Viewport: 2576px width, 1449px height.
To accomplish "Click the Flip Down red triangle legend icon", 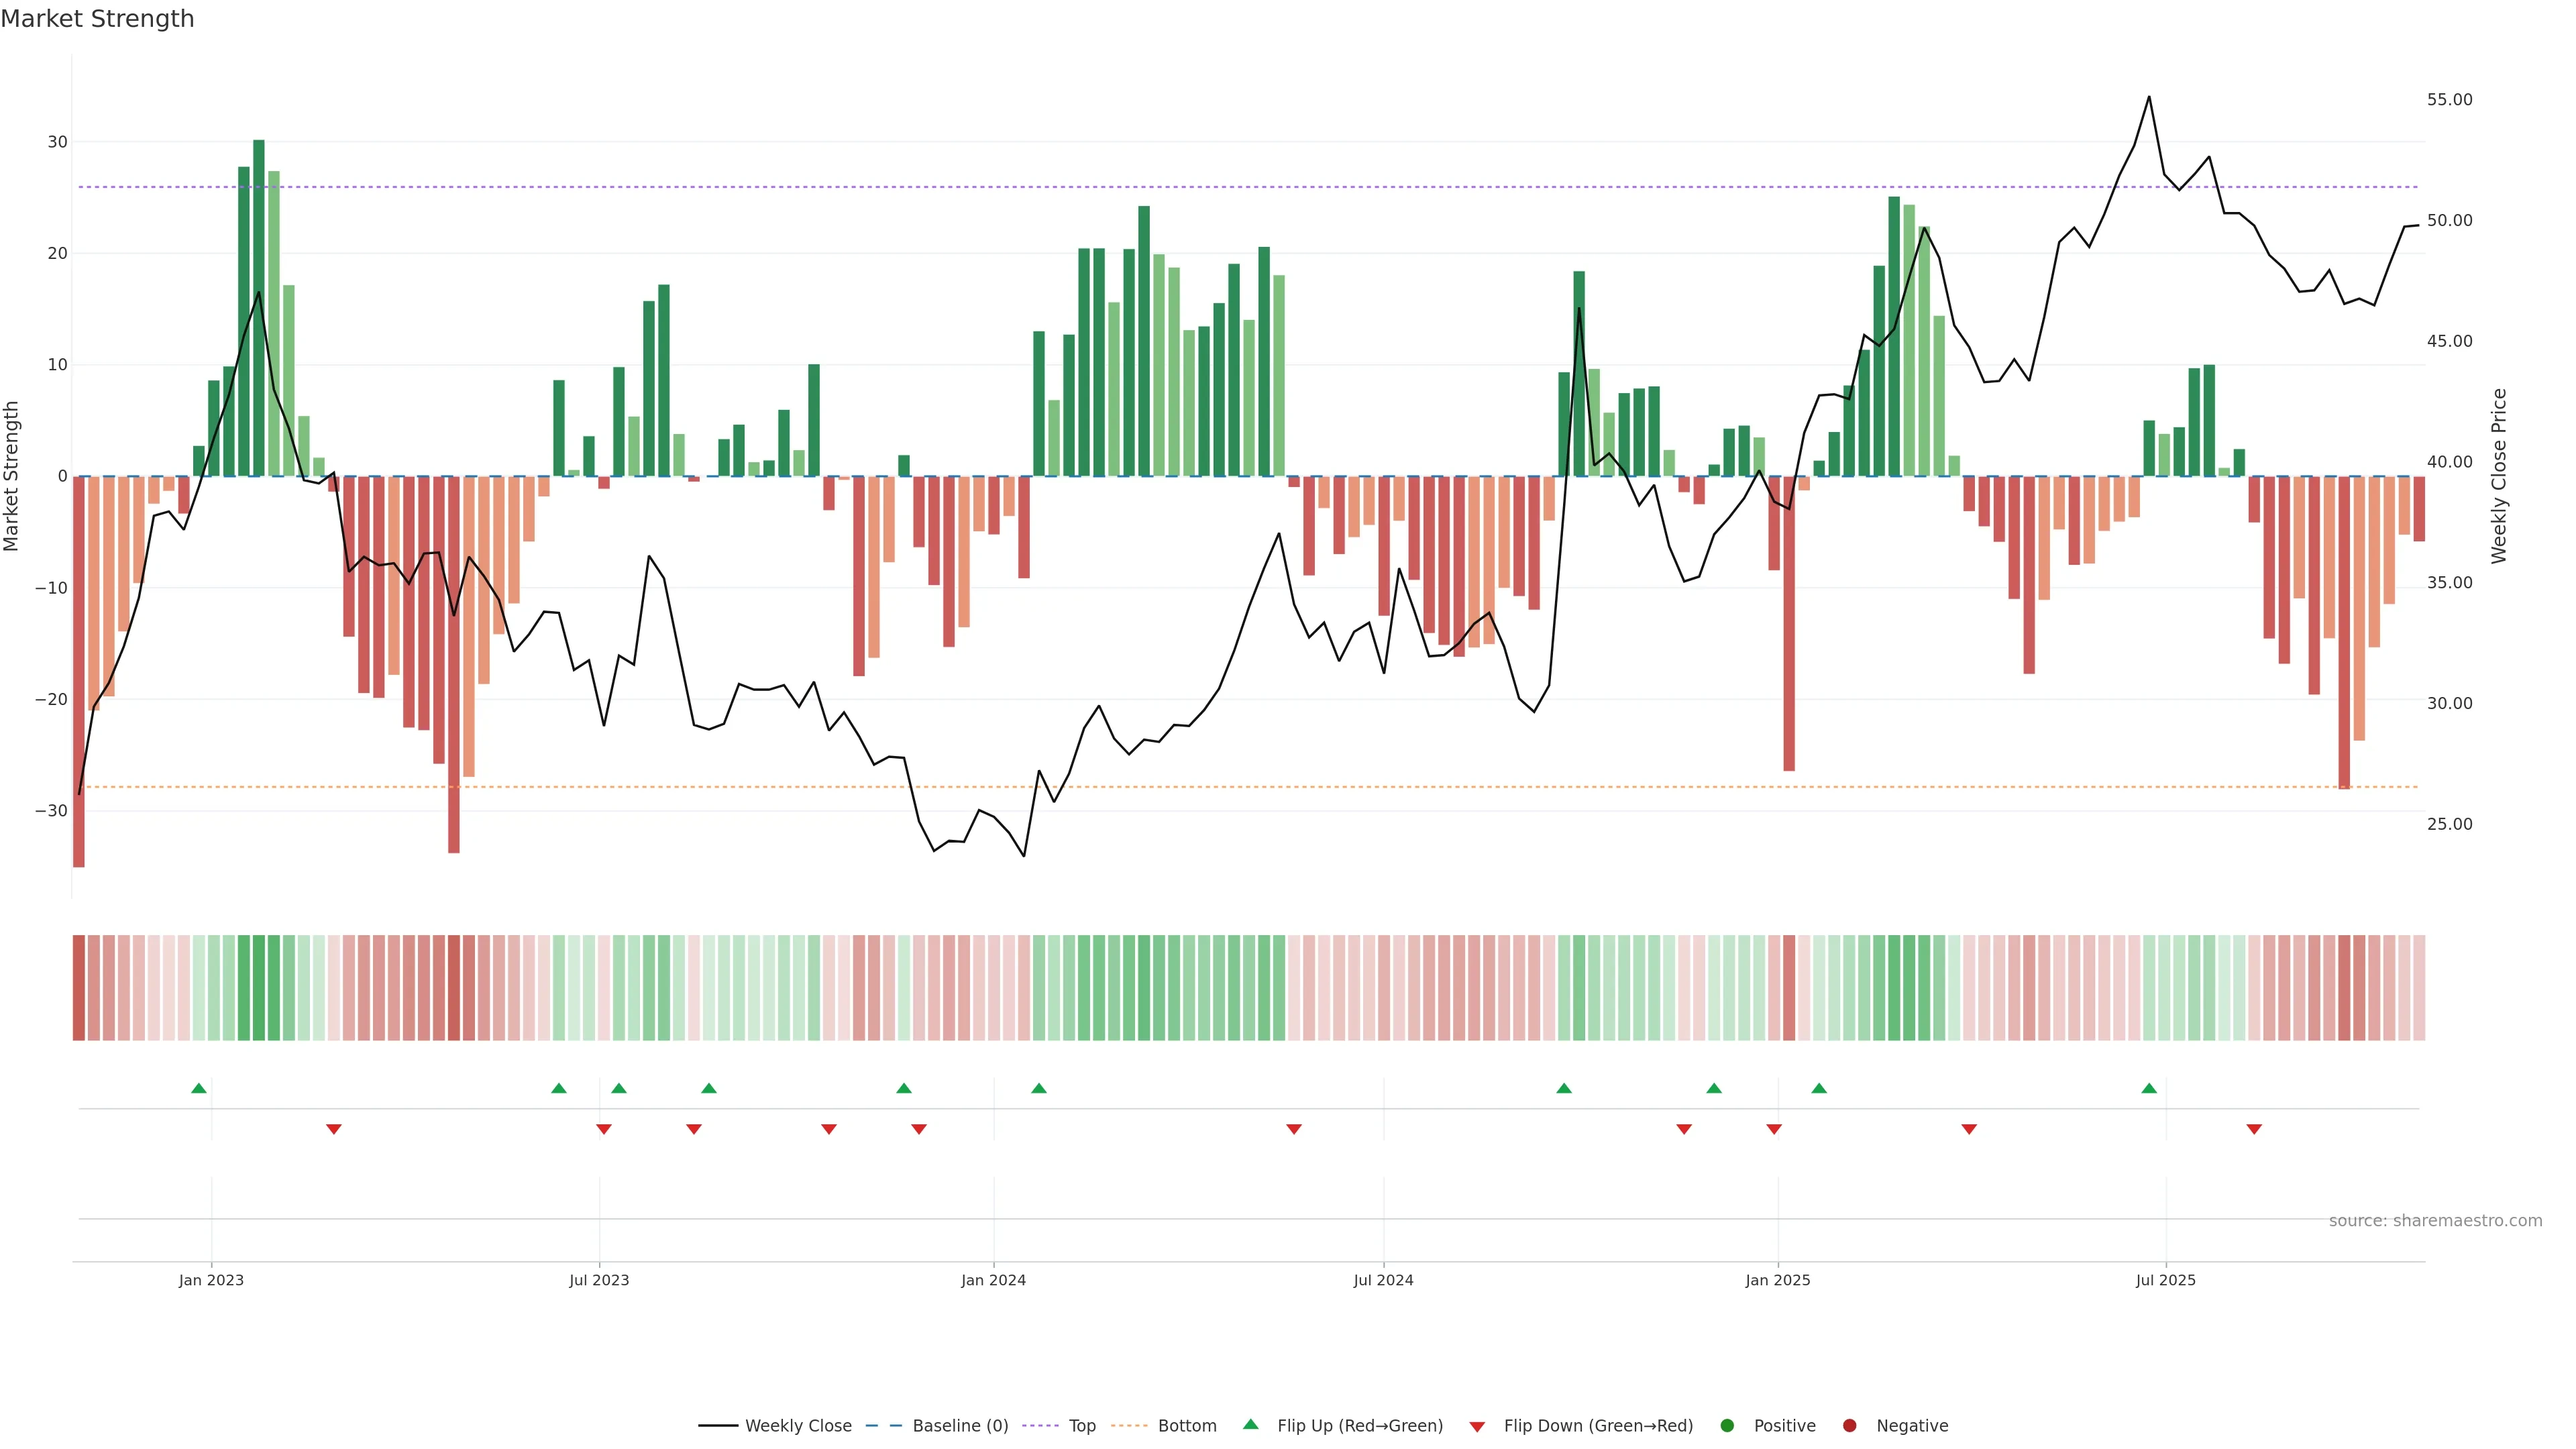I will tap(1477, 1426).
